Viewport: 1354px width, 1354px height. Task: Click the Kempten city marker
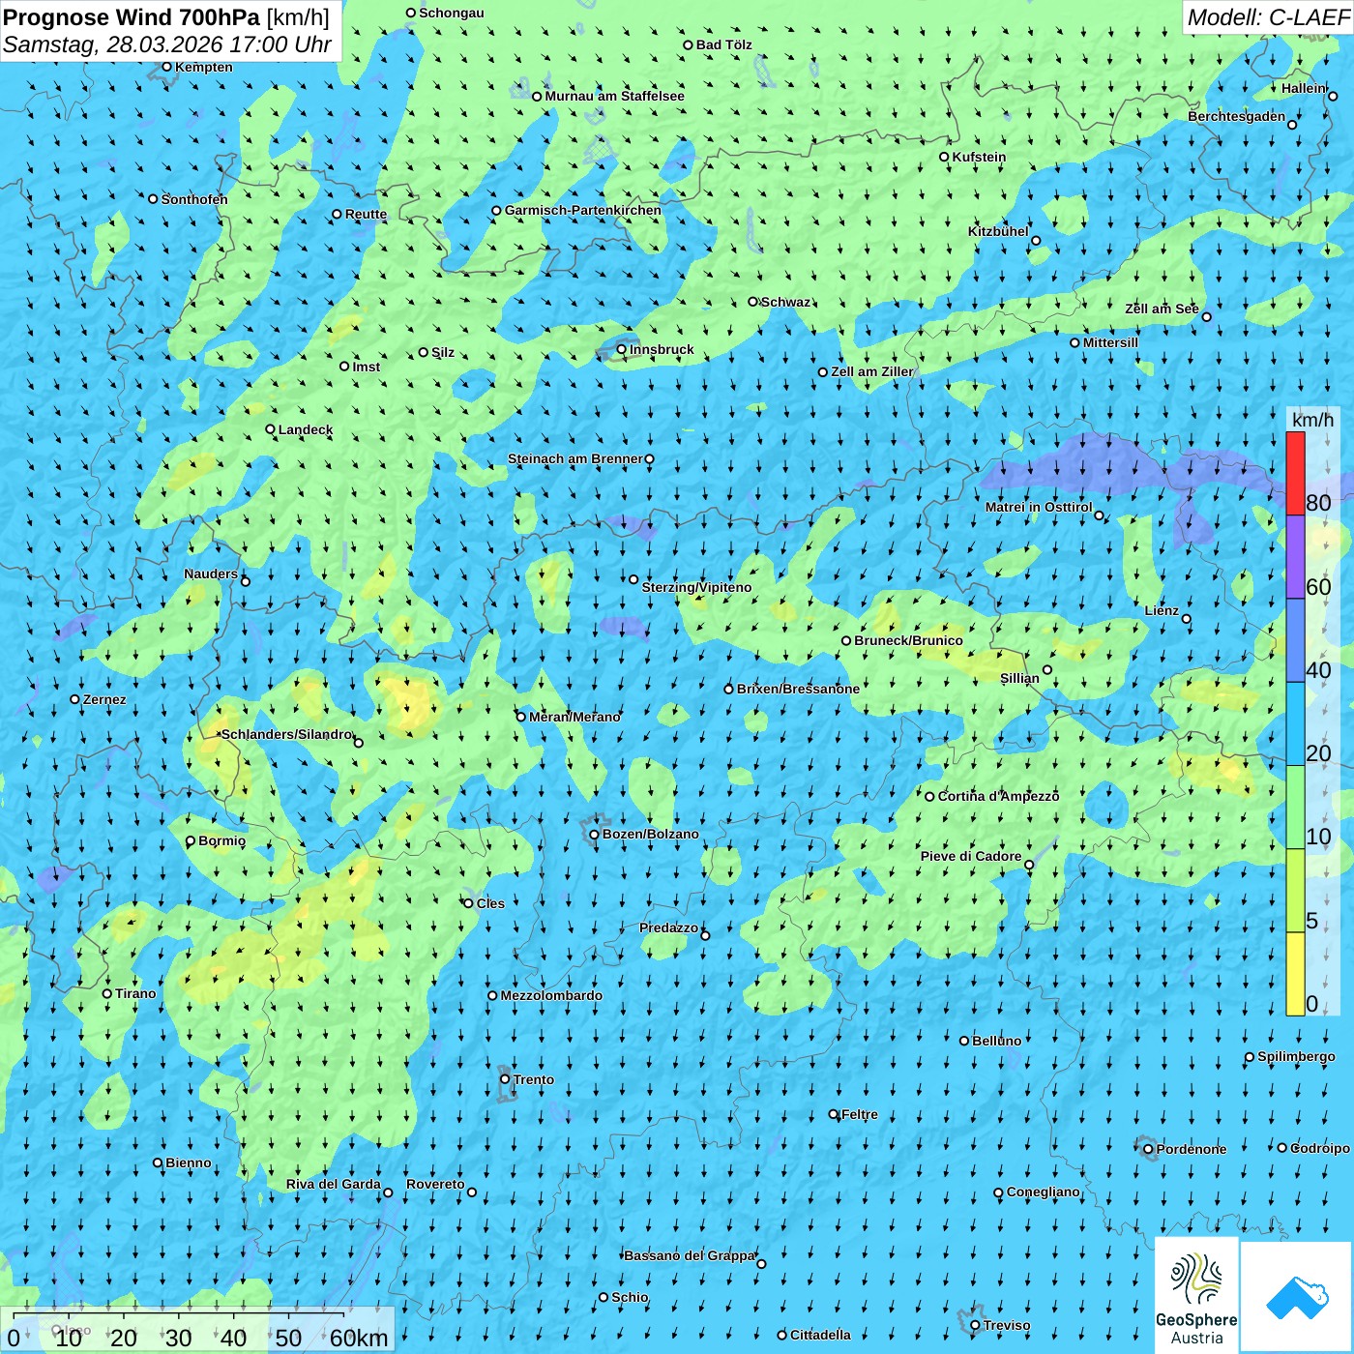point(166,67)
